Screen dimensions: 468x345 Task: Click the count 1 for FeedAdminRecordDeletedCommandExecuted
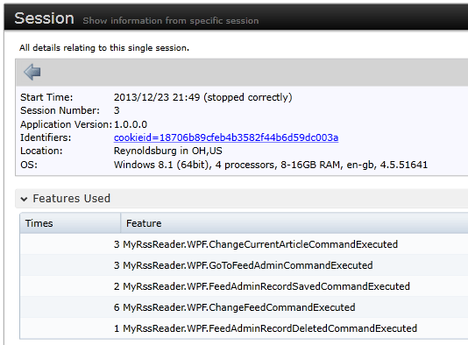[x=117, y=328]
